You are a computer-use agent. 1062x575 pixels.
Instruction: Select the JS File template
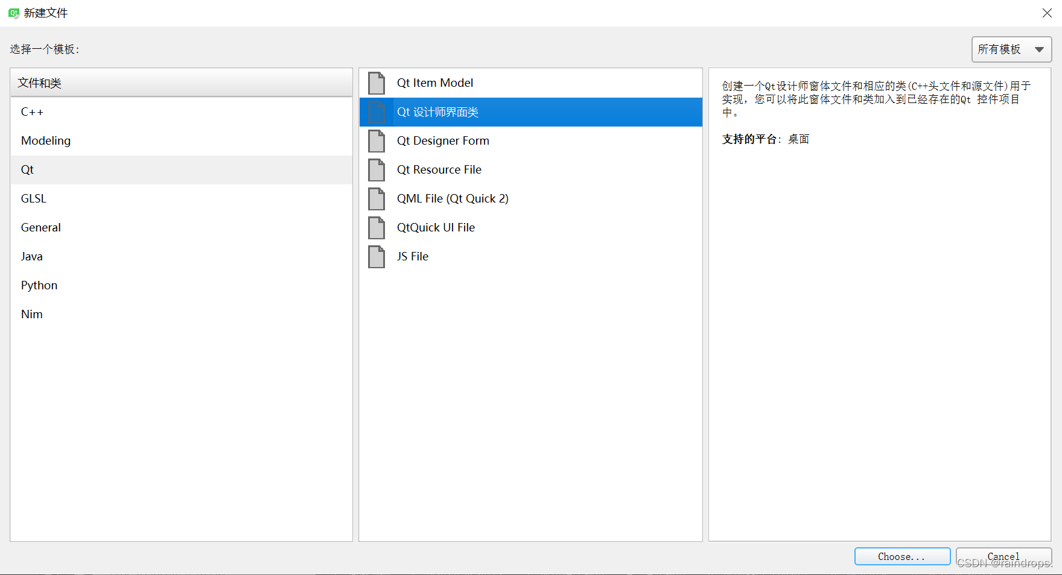pyautogui.click(x=531, y=257)
